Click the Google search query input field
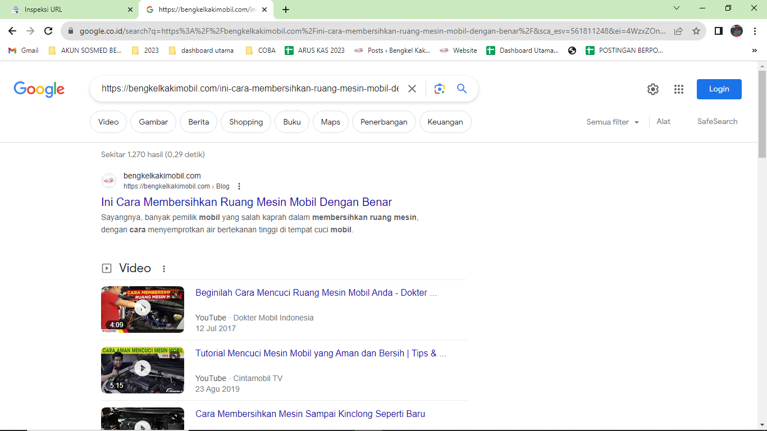Screen dimensions: 767x431 click(x=250, y=89)
